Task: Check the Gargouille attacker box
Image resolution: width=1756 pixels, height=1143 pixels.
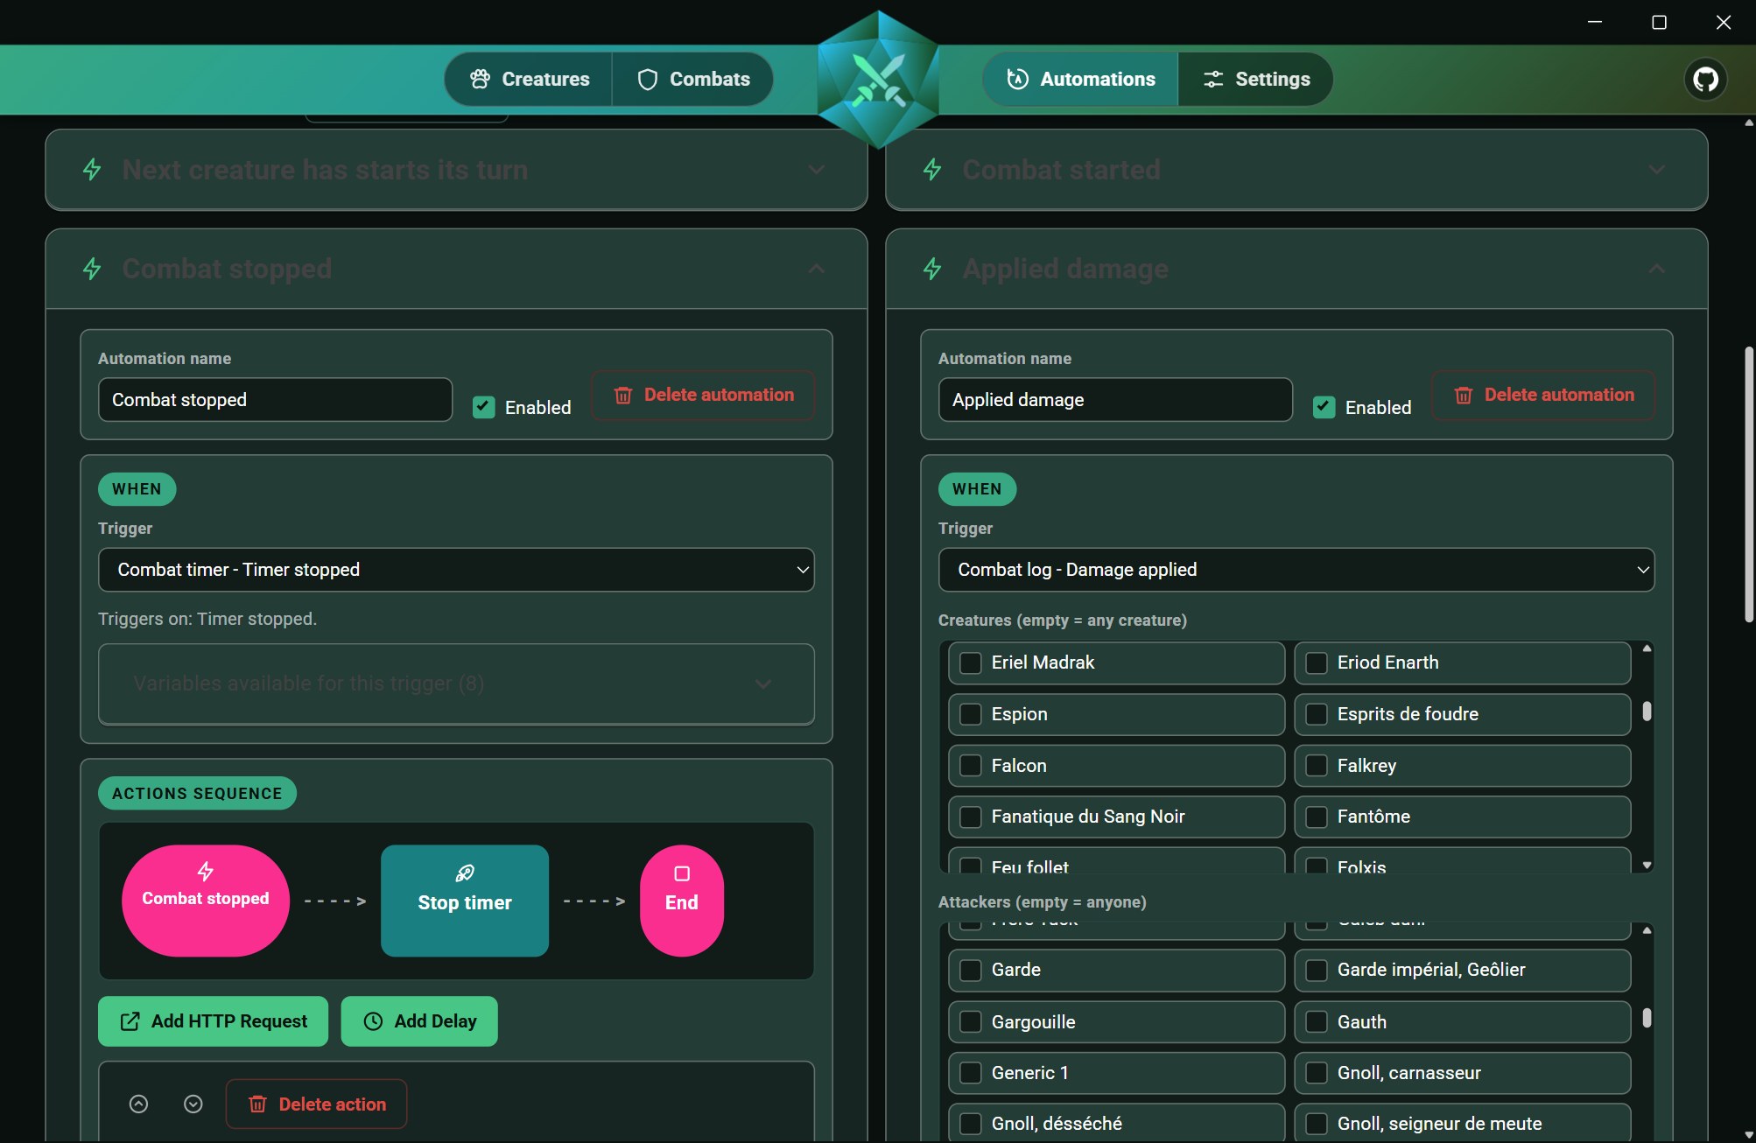Action: 971,1021
